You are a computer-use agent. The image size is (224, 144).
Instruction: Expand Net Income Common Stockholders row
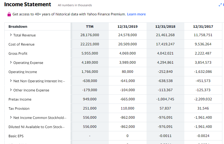click(x=11, y=118)
